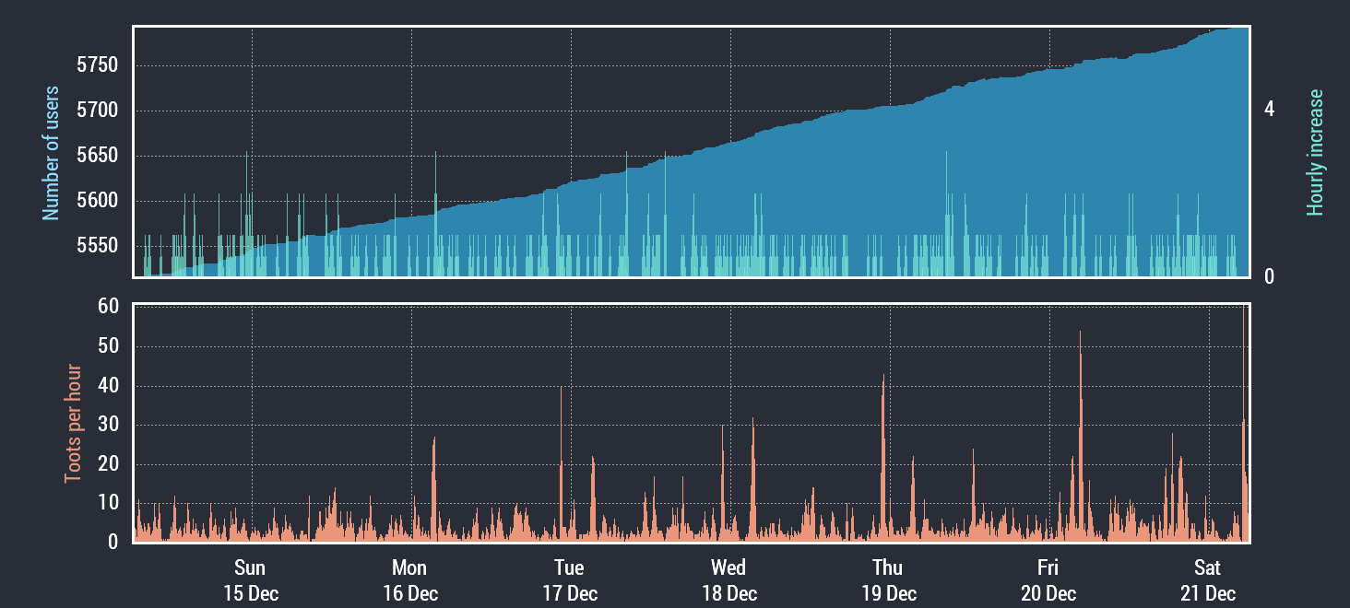Click the 30 tick on toots axis
Screen dimensions: 1350x608
pos(108,425)
